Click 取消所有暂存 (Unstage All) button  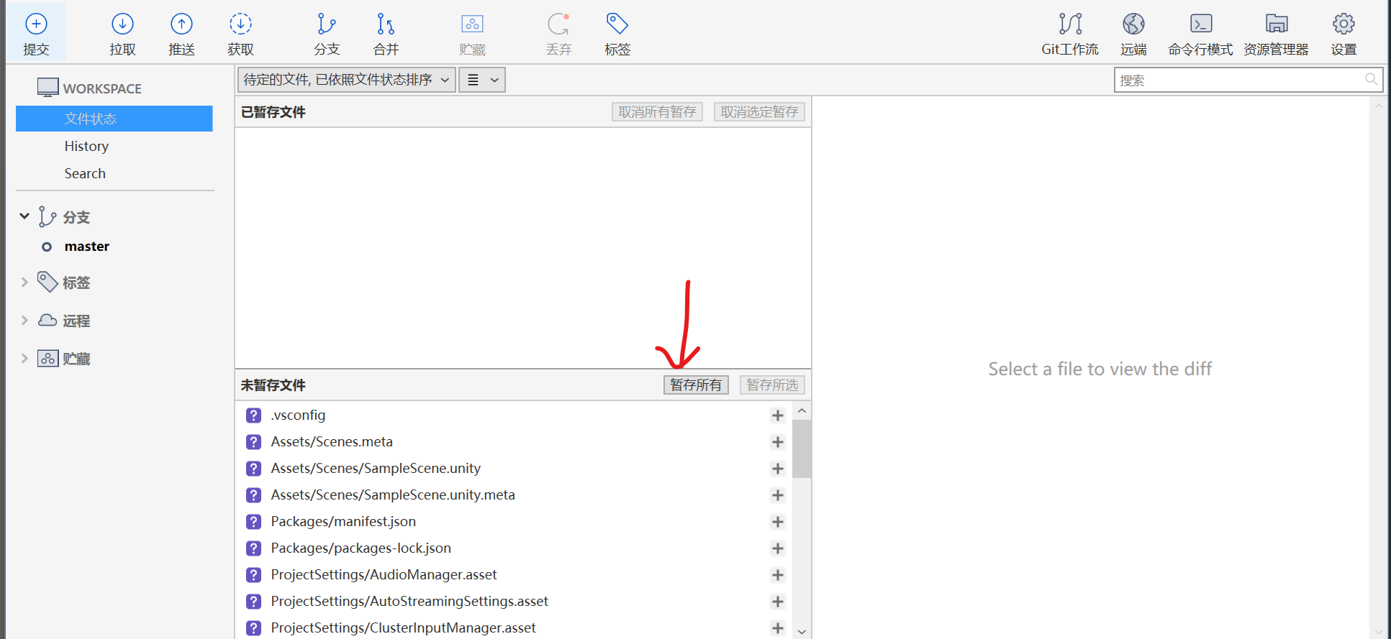pyautogui.click(x=657, y=111)
